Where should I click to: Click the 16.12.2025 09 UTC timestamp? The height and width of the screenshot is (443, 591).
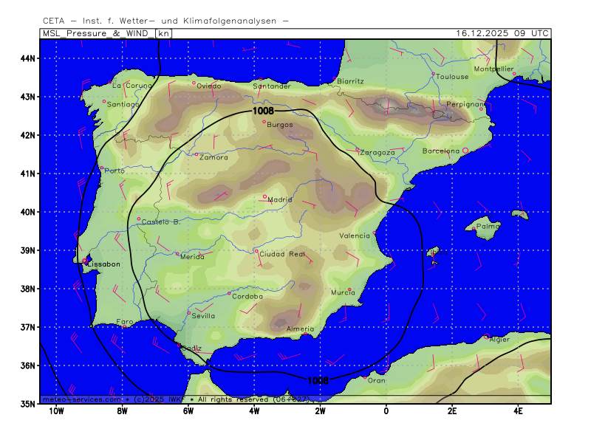502,33
